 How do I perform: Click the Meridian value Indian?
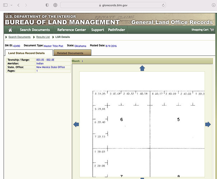point(40,63)
